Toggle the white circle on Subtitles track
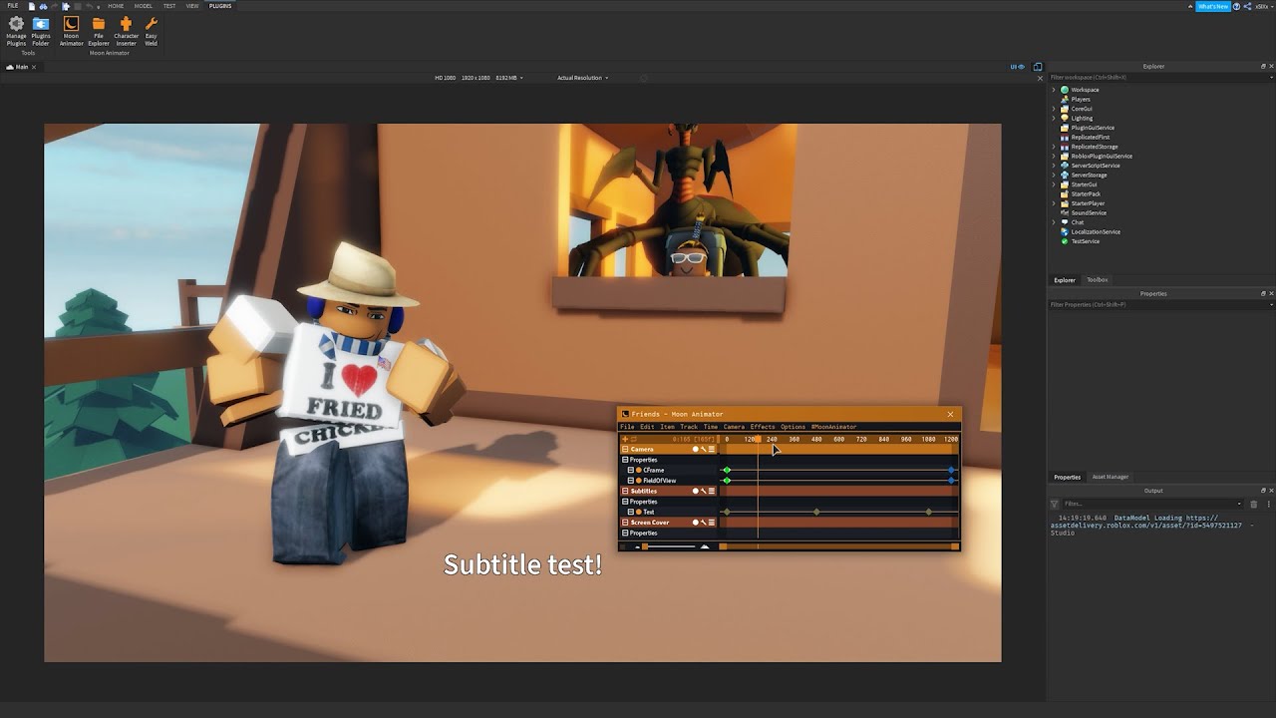1276x718 pixels. pos(695,492)
